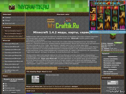Viewport: 126px width, 94px height.
Task: Click the StarGames logo on the ad
Action: click(x=120, y=29)
